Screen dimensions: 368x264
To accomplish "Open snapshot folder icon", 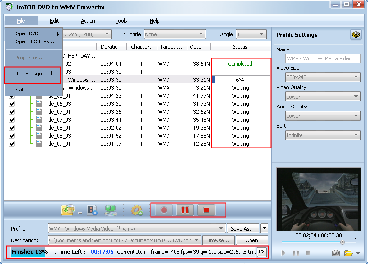I will (x=349, y=253).
